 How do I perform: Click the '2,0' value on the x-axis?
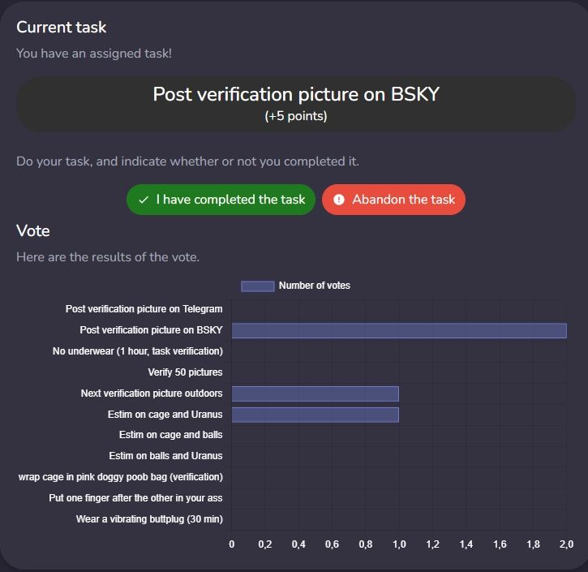pos(566,544)
